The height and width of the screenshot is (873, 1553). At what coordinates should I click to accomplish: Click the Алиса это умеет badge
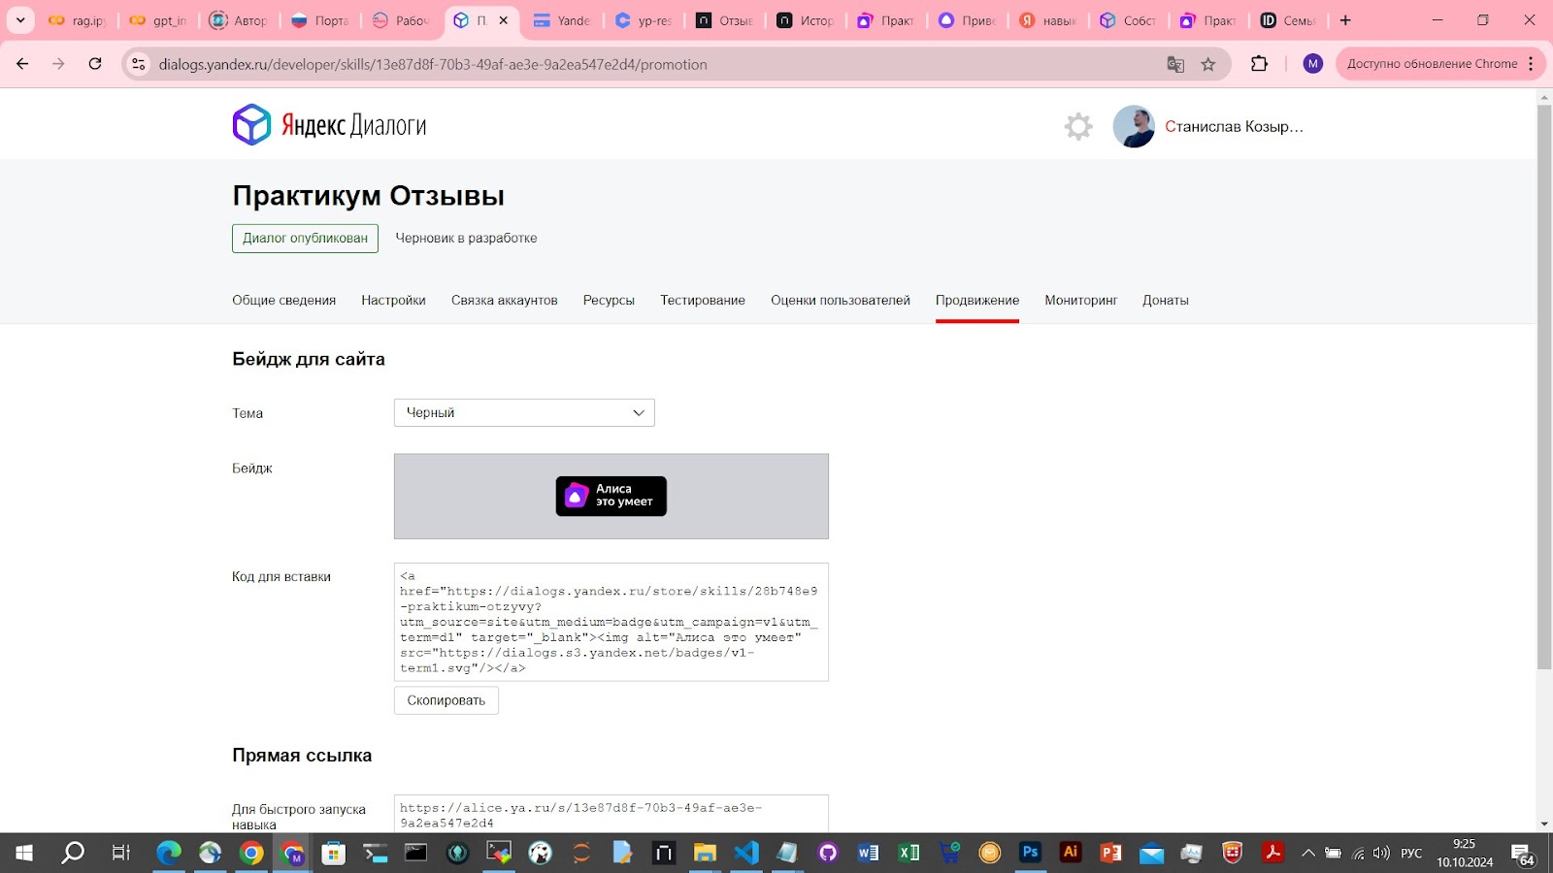pyautogui.click(x=611, y=496)
